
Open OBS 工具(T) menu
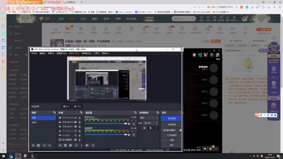tap(97, 53)
